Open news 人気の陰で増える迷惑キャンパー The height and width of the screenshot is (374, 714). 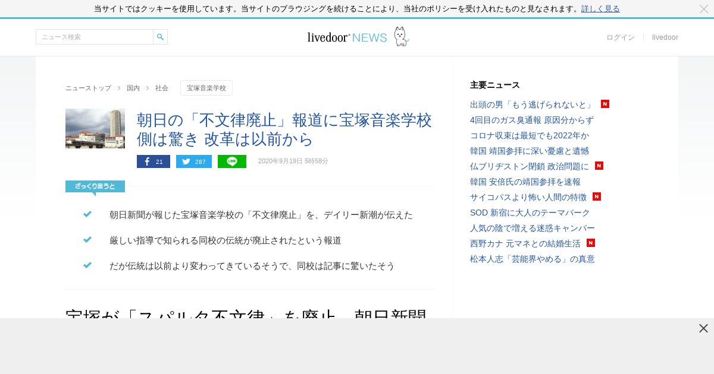click(533, 228)
